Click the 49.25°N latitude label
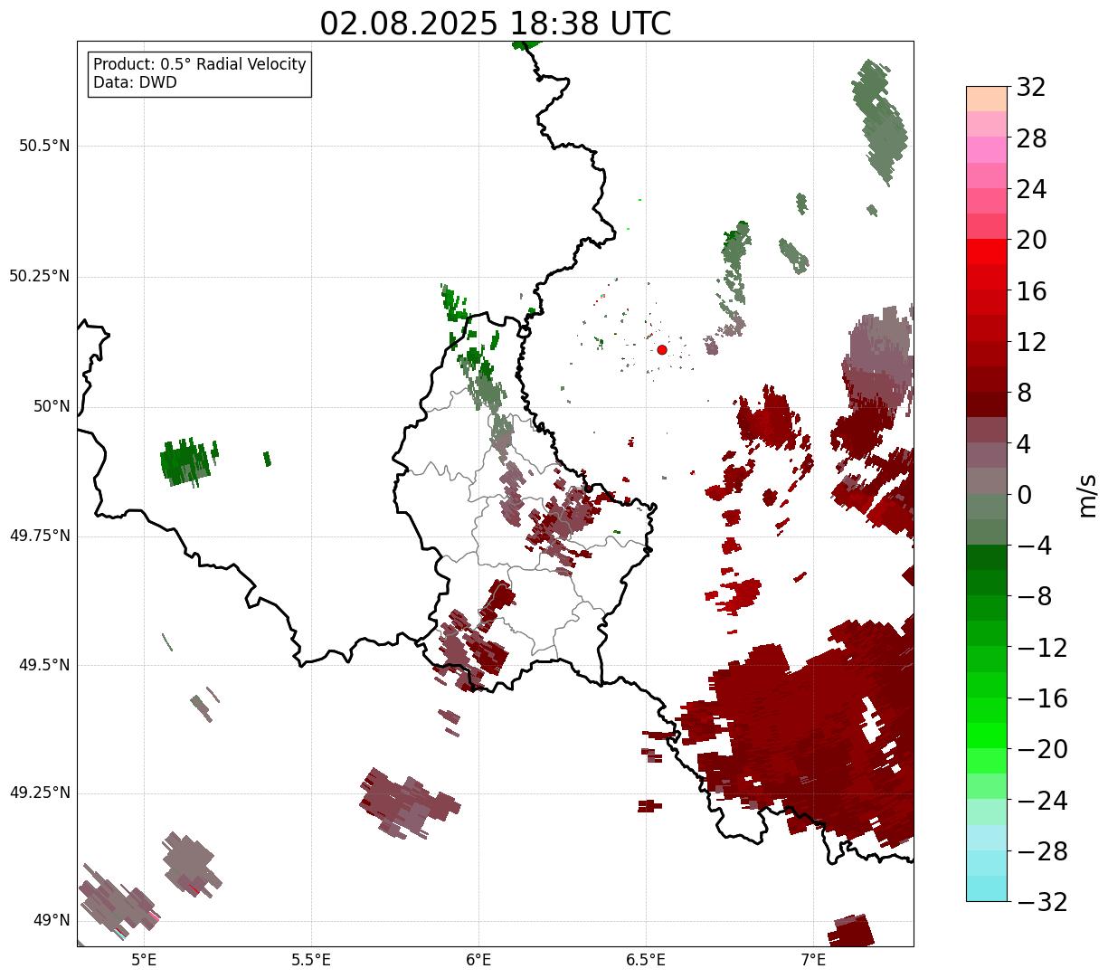1108x978 pixels. pos(40,793)
